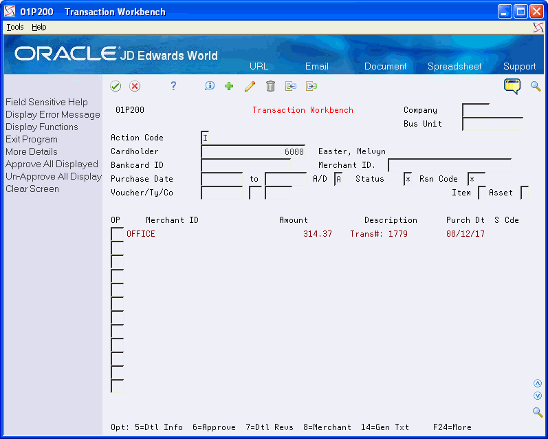Click the 8=Merchant option text
This screenshot has height=439, width=548.
327,427
